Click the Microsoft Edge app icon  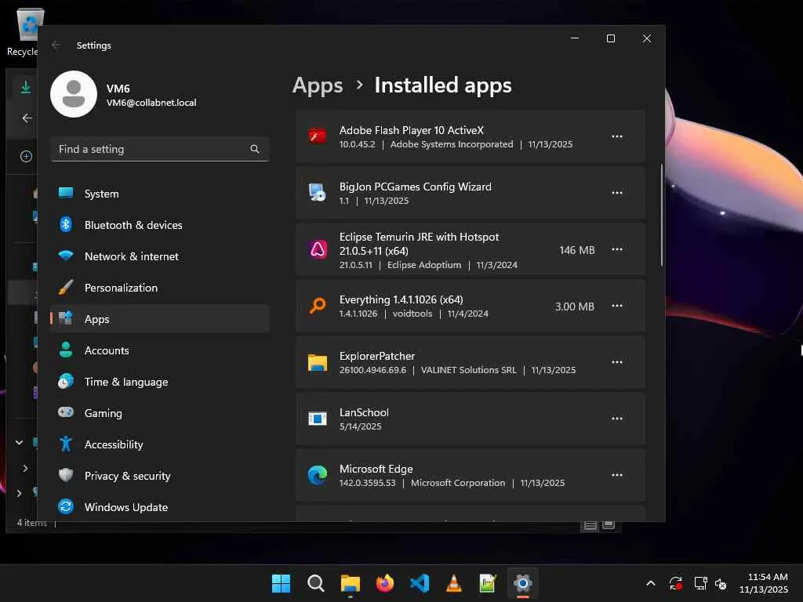318,475
